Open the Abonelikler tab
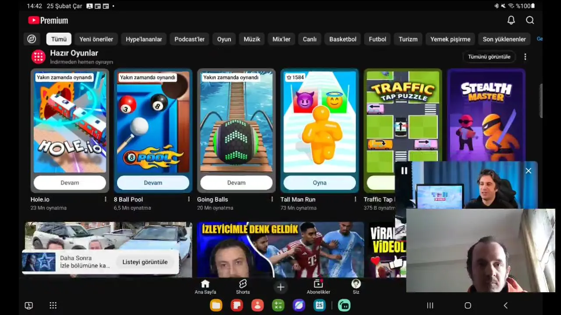Image resolution: width=561 pixels, height=315 pixels. click(x=318, y=287)
